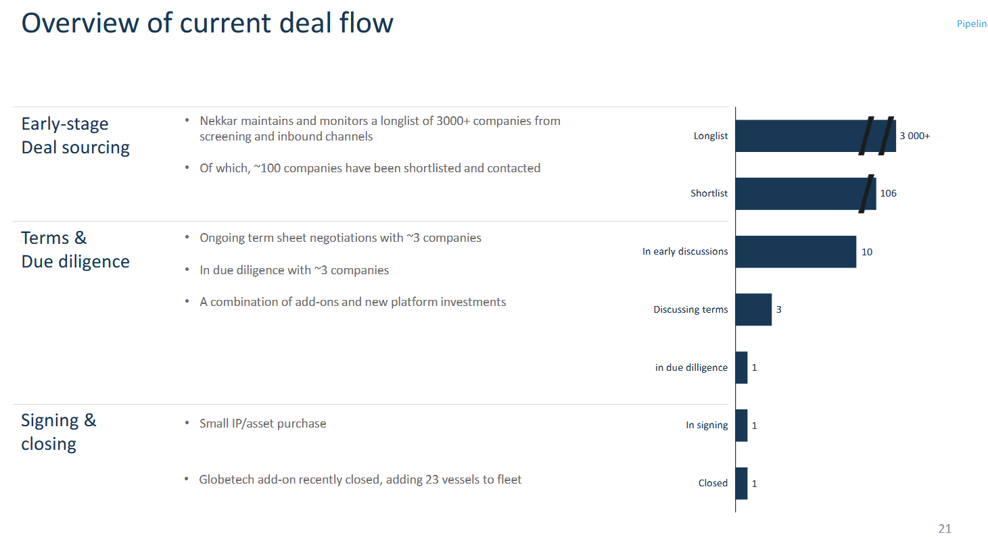Select the Shortlist bar showing 106

click(798, 193)
